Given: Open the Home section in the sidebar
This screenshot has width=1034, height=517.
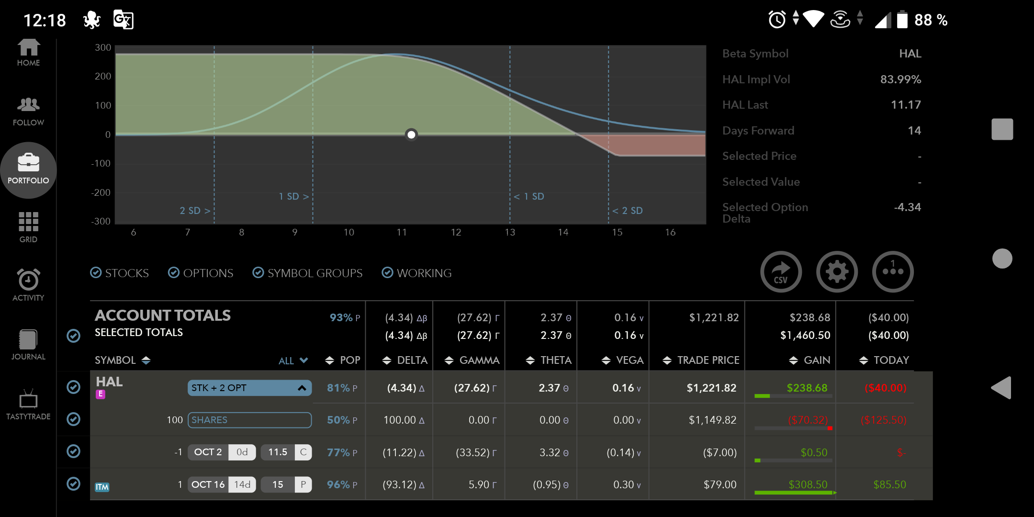Looking at the screenshot, I should [x=28, y=53].
